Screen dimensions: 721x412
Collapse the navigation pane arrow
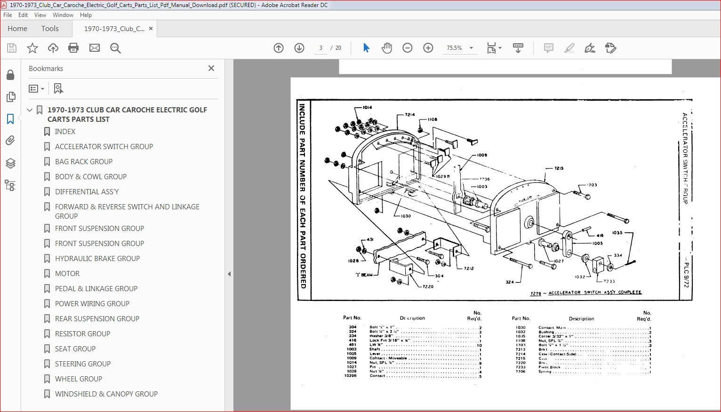pos(229,274)
